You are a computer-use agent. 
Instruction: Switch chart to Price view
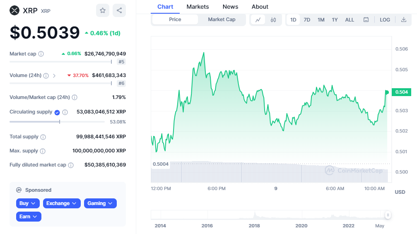(x=175, y=19)
